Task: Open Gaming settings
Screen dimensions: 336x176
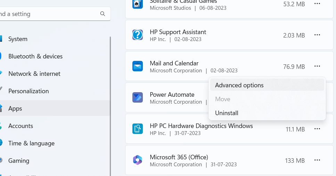Action: click(x=55, y=161)
